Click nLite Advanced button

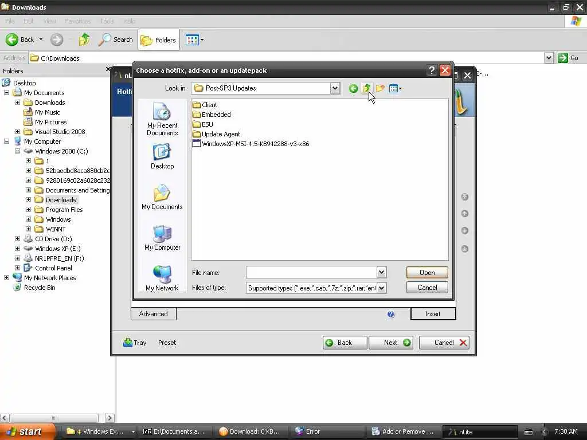click(x=154, y=313)
